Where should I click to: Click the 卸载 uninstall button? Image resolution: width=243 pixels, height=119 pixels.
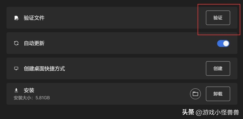coord(218,94)
